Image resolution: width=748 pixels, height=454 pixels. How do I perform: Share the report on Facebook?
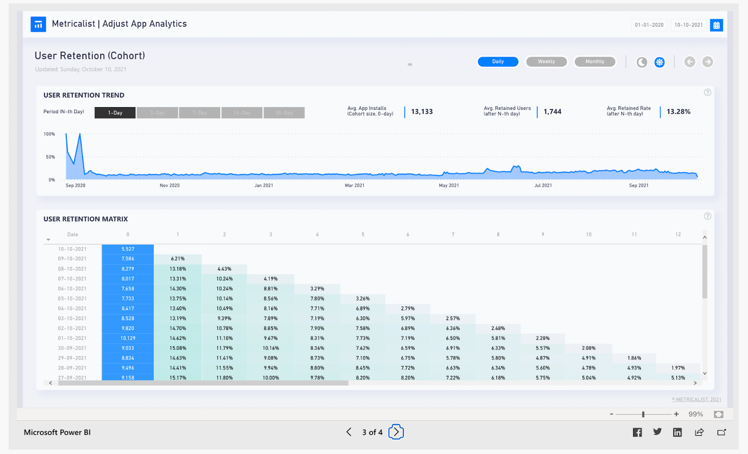point(637,432)
